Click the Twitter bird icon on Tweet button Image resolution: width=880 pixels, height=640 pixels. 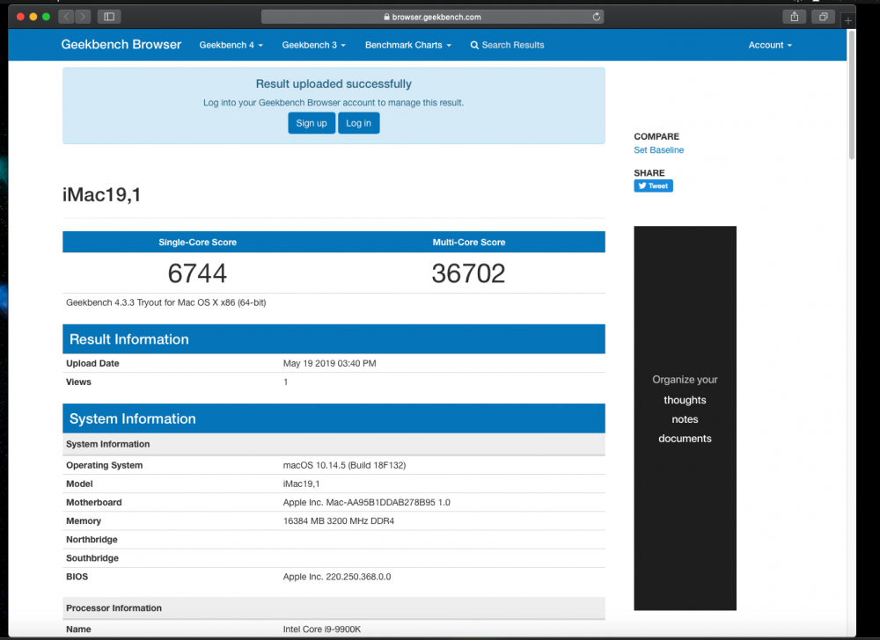coord(642,186)
